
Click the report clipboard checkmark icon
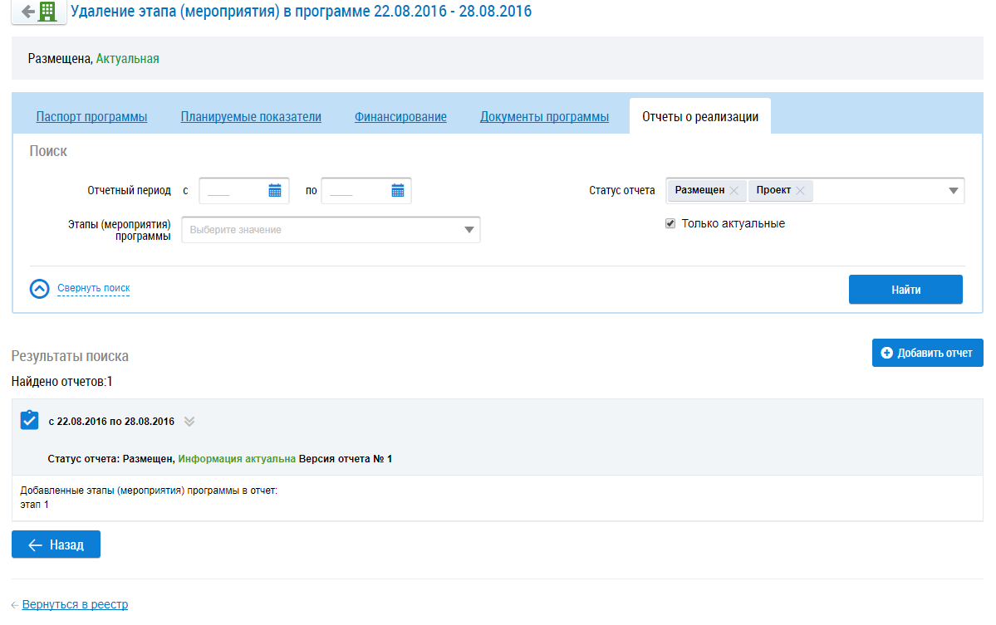coord(29,420)
